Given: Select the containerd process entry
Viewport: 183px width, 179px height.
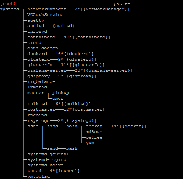Looking at the screenshot, I should (41, 37).
